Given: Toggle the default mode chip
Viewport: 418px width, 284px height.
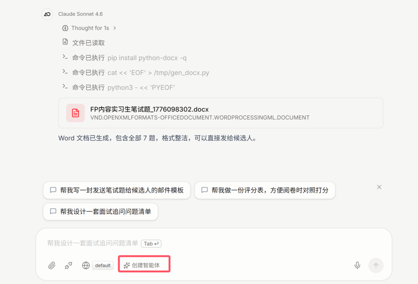Looking at the screenshot, I should (103, 265).
